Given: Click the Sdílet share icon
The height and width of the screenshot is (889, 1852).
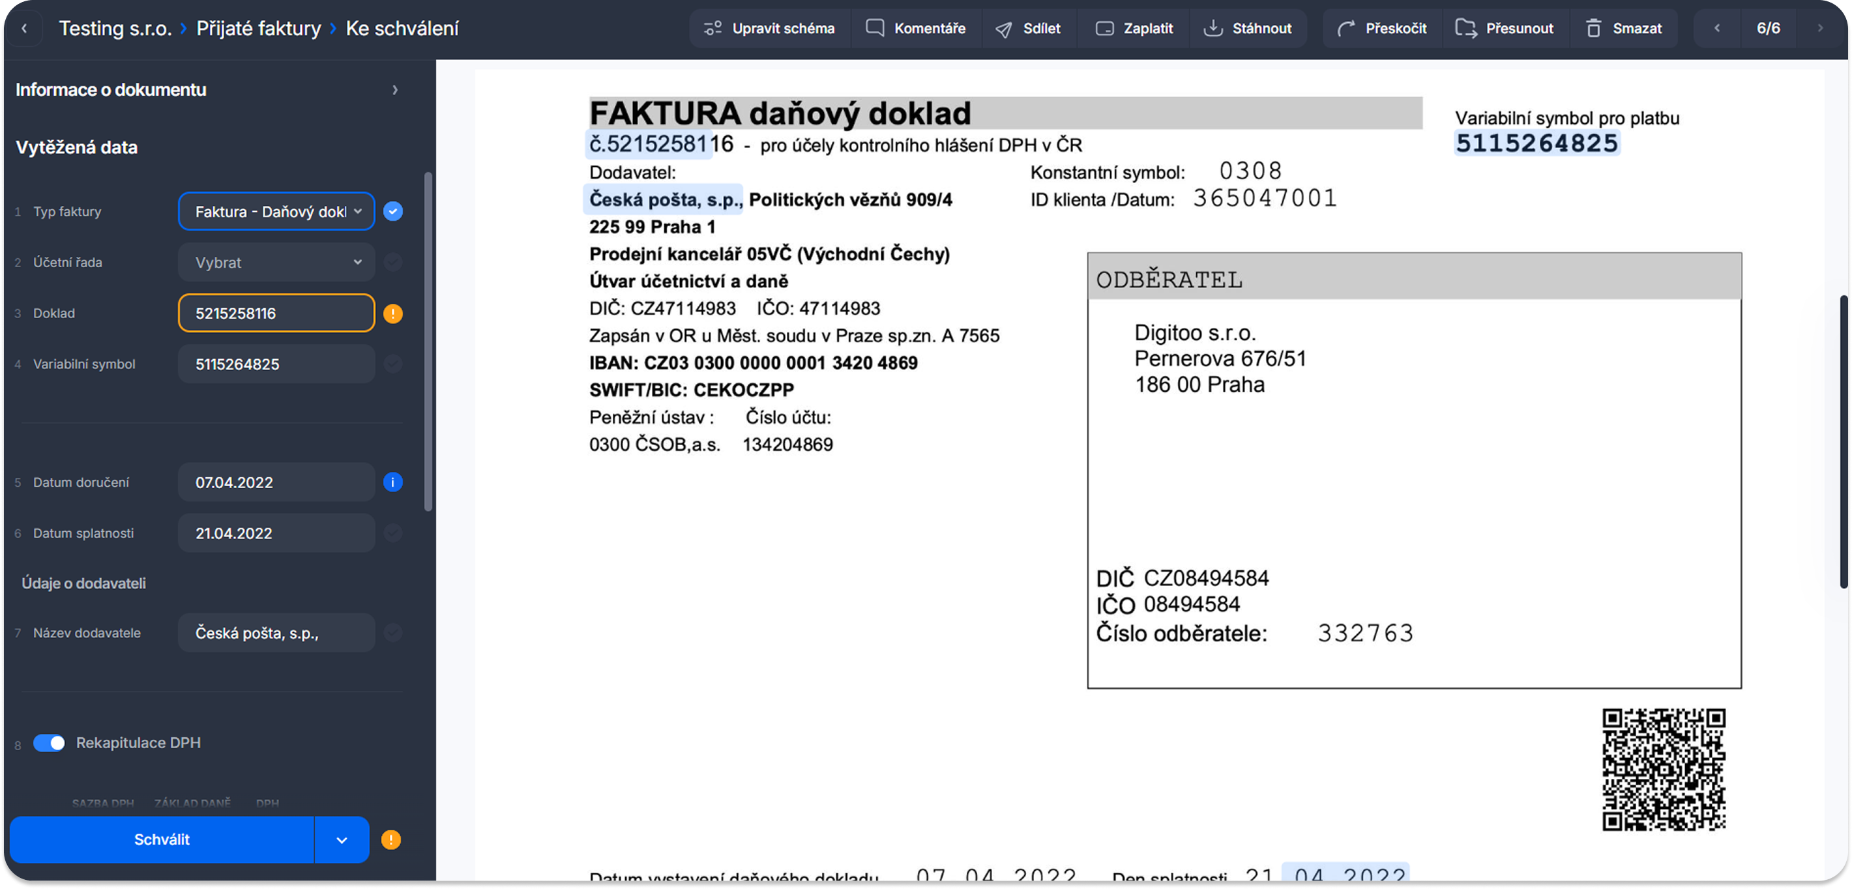Looking at the screenshot, I should click(x=1004, y=29).
